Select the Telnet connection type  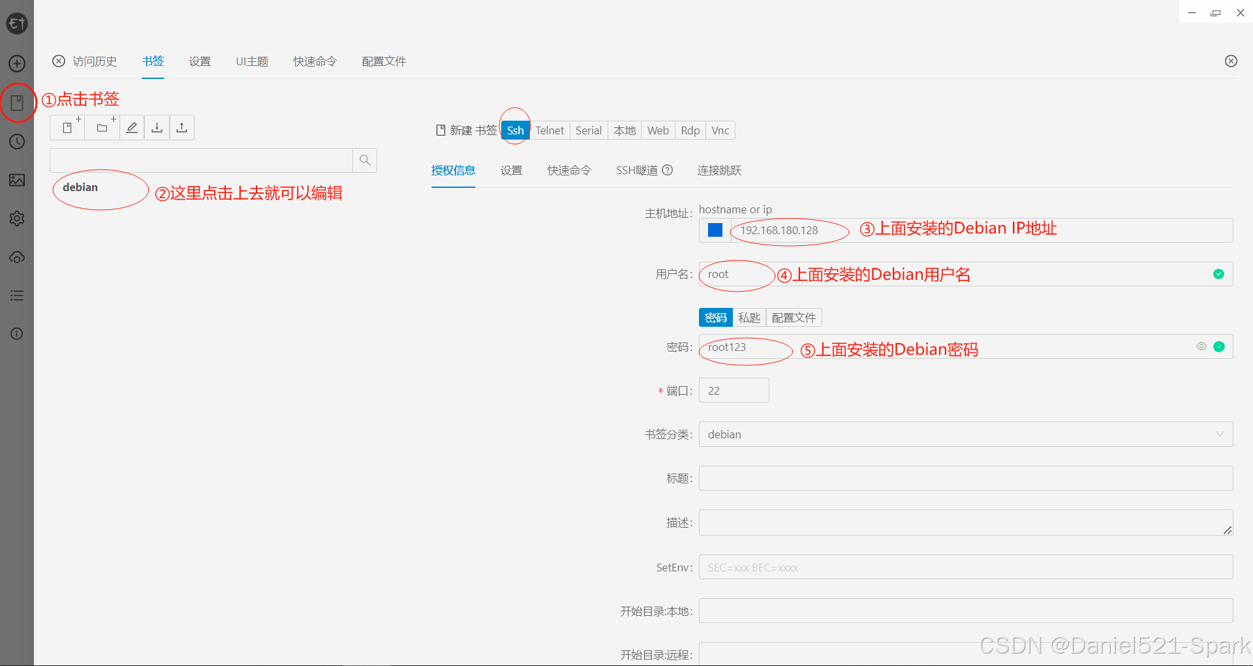click(549, 130)
